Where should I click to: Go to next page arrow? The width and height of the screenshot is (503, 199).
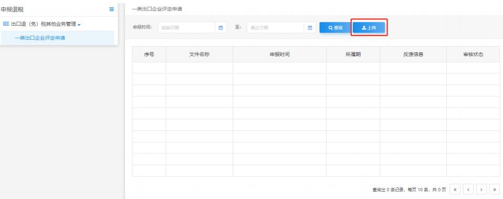(x=481, y=190)
